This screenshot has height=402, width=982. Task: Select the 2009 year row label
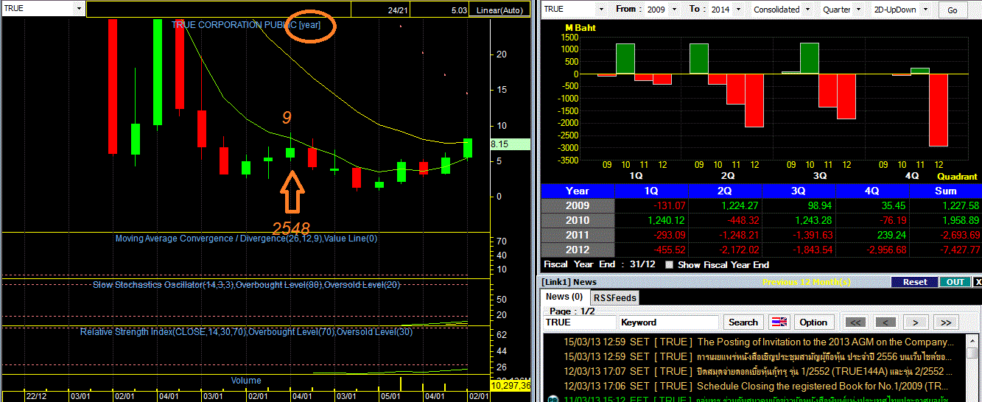tap(578, 205)
